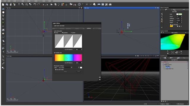
Task: Click the zoom out minus icon
Action: click(91, 4)
